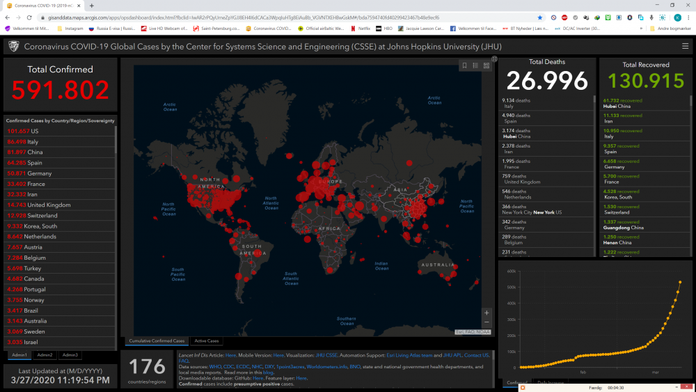Select Cumulative Confirmed Cases tab

tap(157, 341)
